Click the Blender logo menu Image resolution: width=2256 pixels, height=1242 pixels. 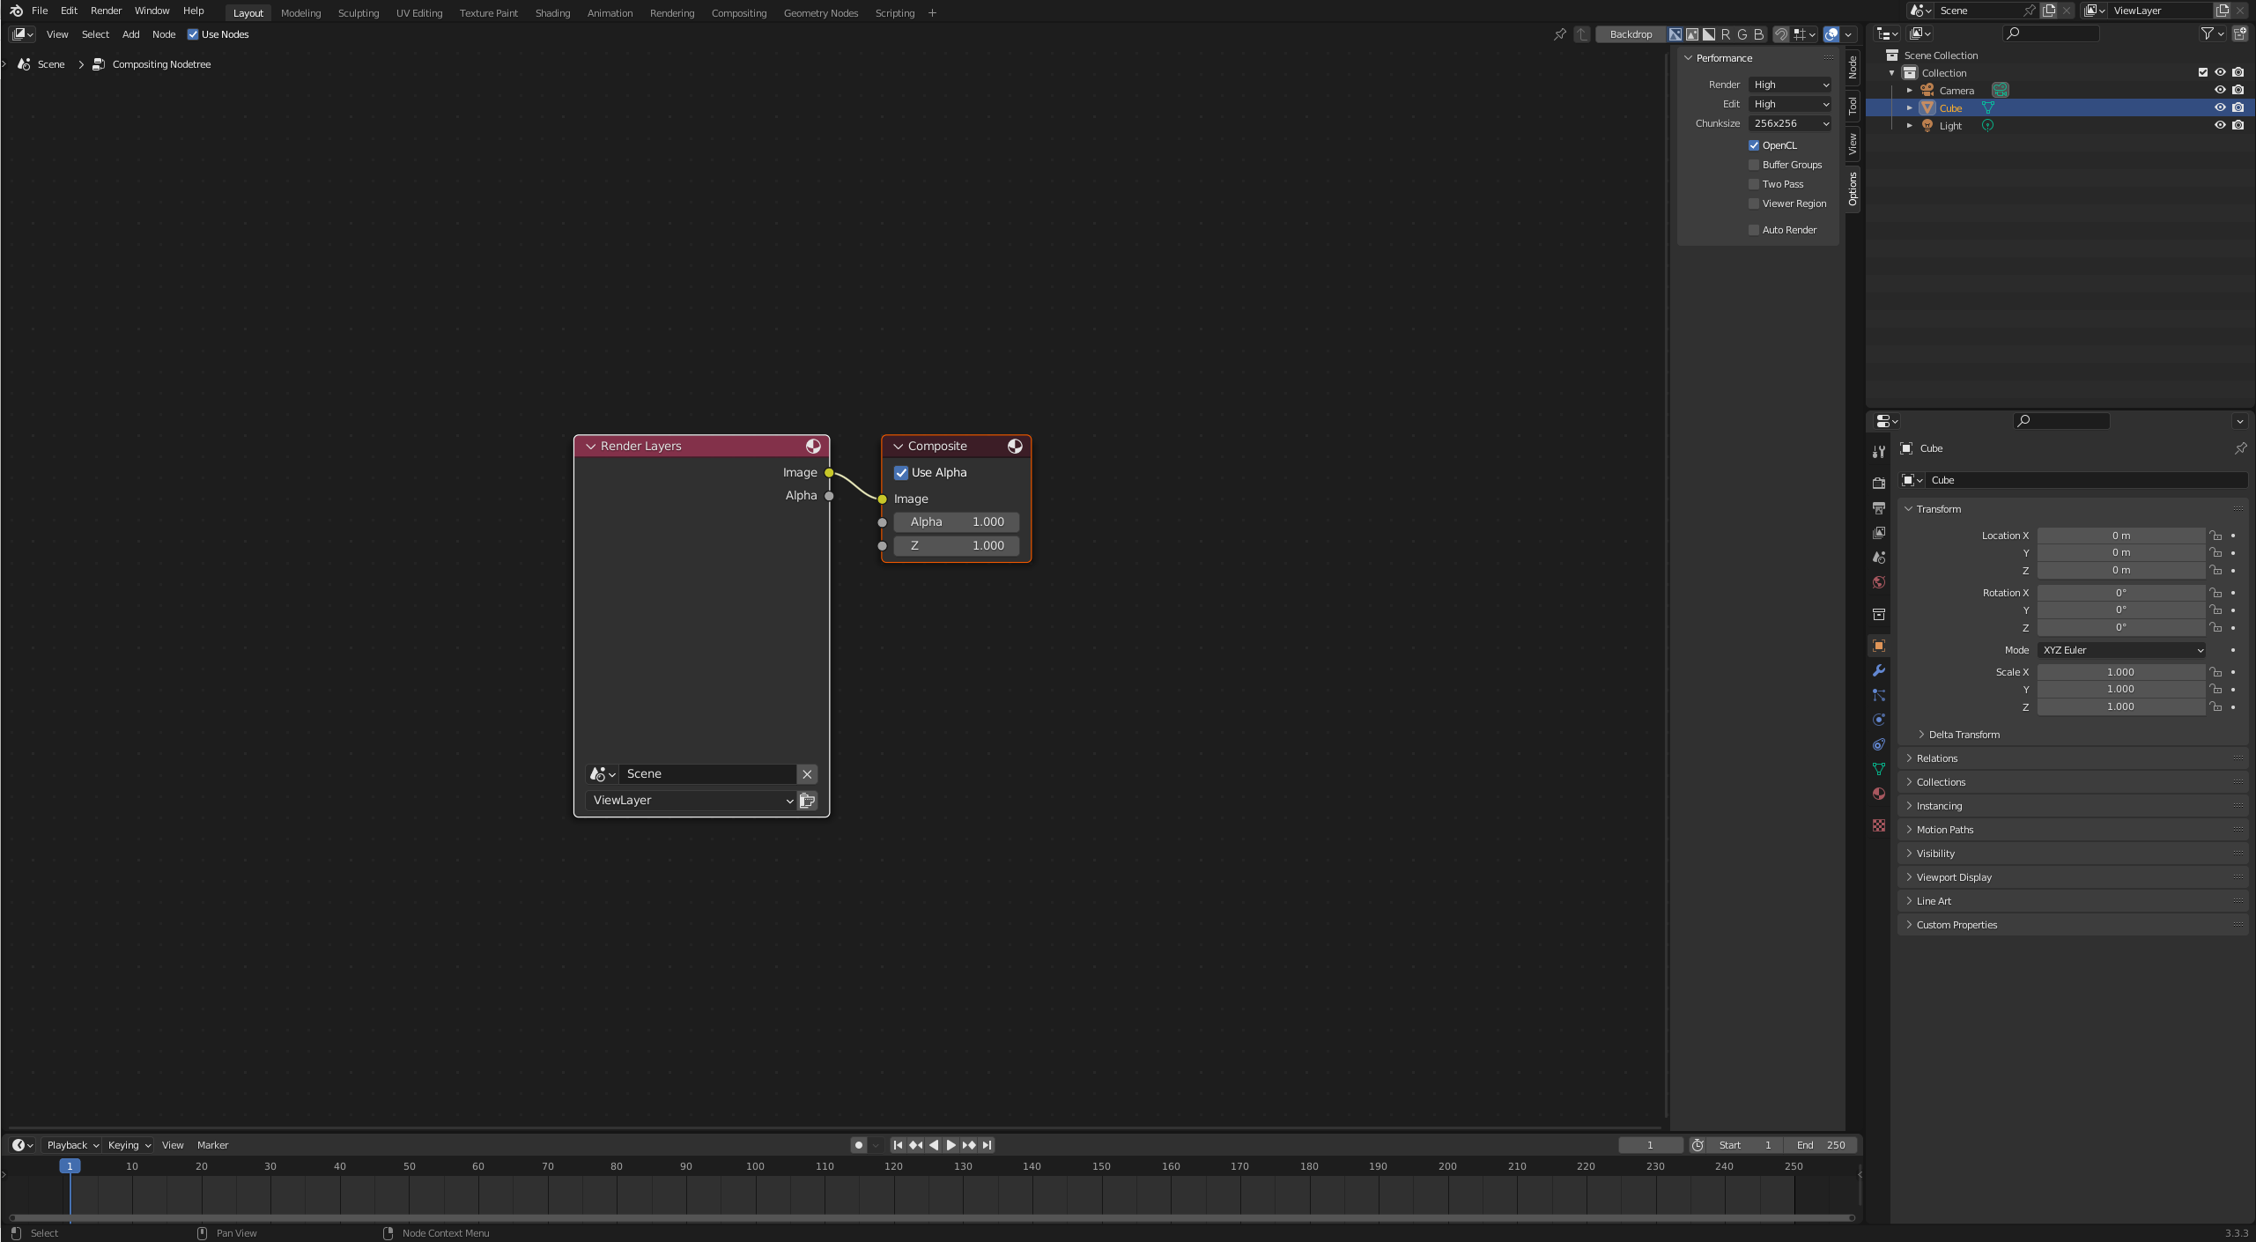(x=16, y=11)
